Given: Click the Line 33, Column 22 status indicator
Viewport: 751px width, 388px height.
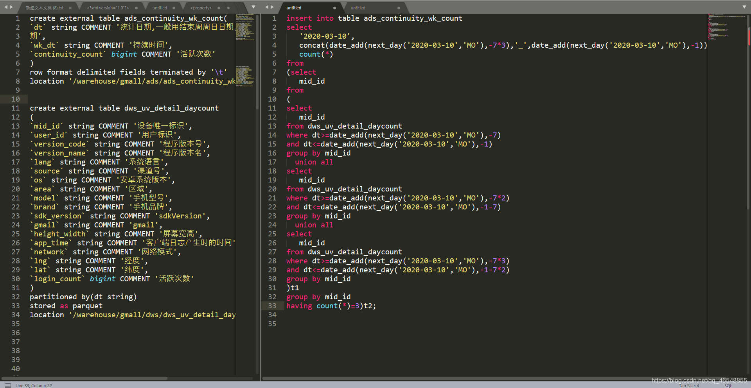Looking at the screenshot, I should tap(34, 386).
